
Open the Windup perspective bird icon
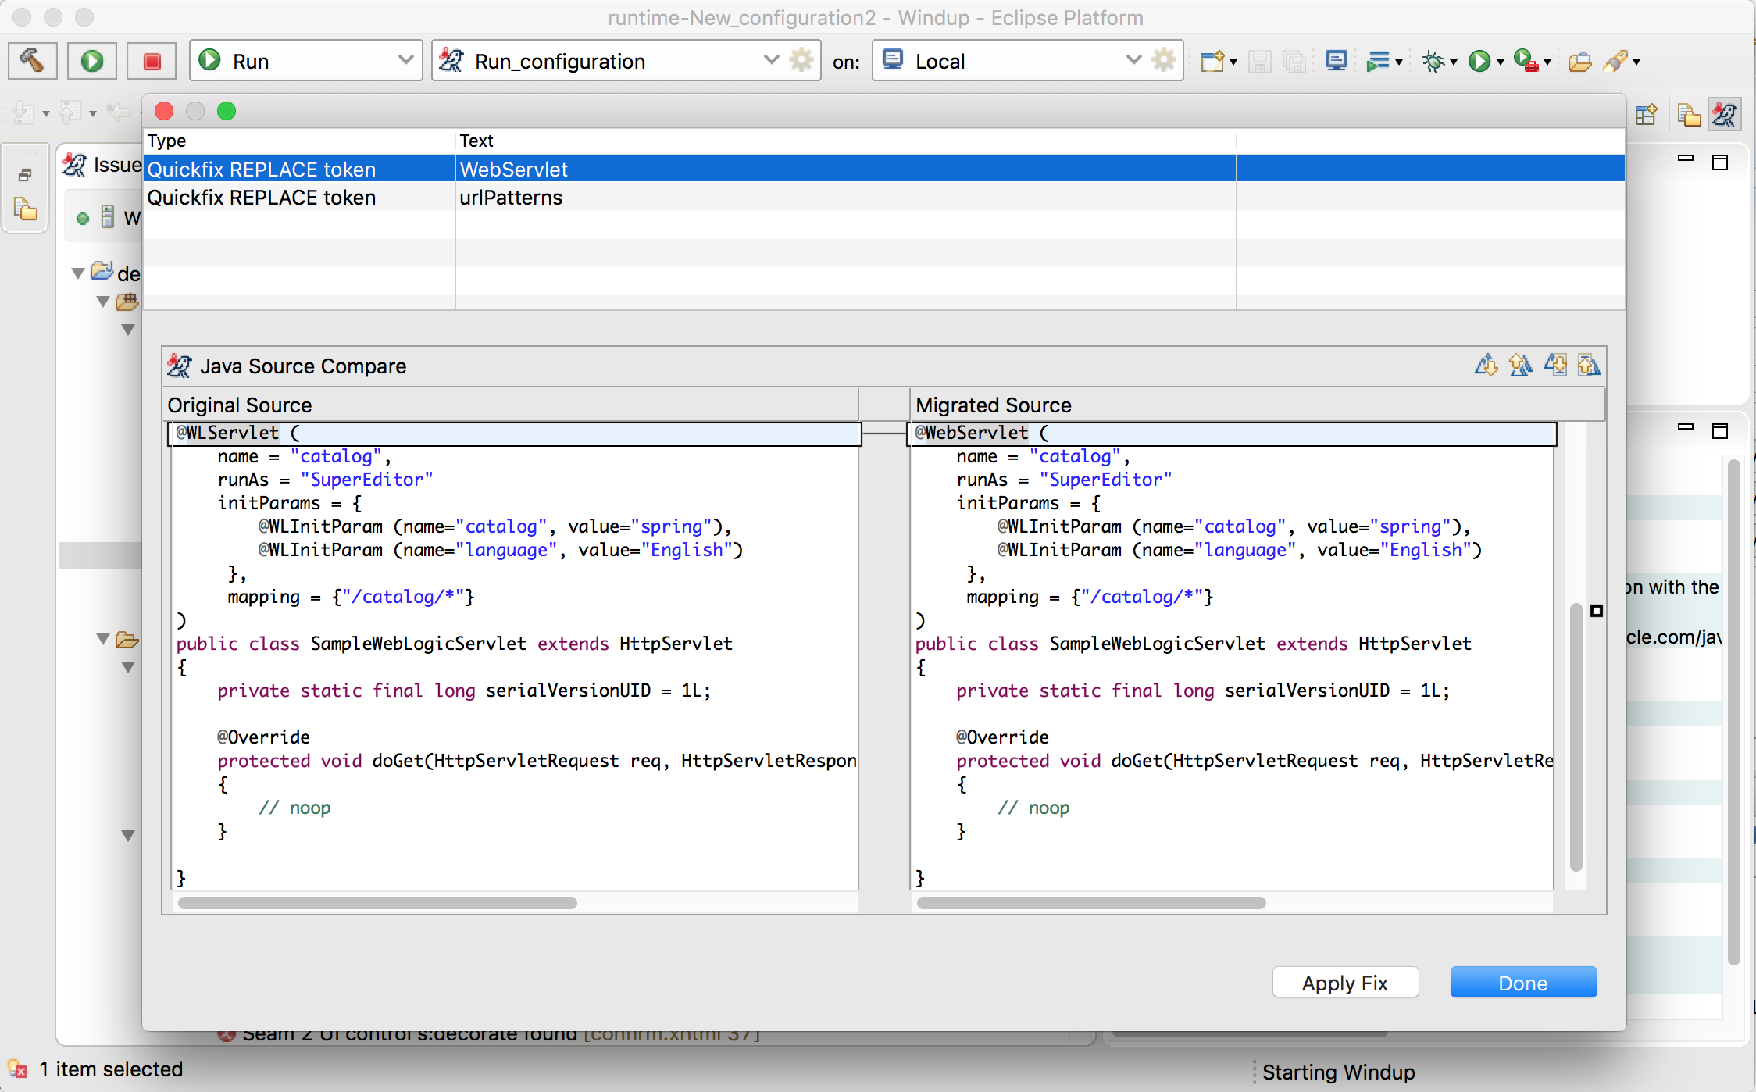click(x=1725, y=115)
